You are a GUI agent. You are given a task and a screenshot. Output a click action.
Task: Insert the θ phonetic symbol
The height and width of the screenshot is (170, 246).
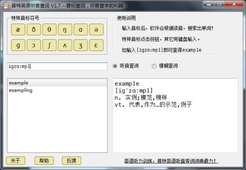coord(49,30)
